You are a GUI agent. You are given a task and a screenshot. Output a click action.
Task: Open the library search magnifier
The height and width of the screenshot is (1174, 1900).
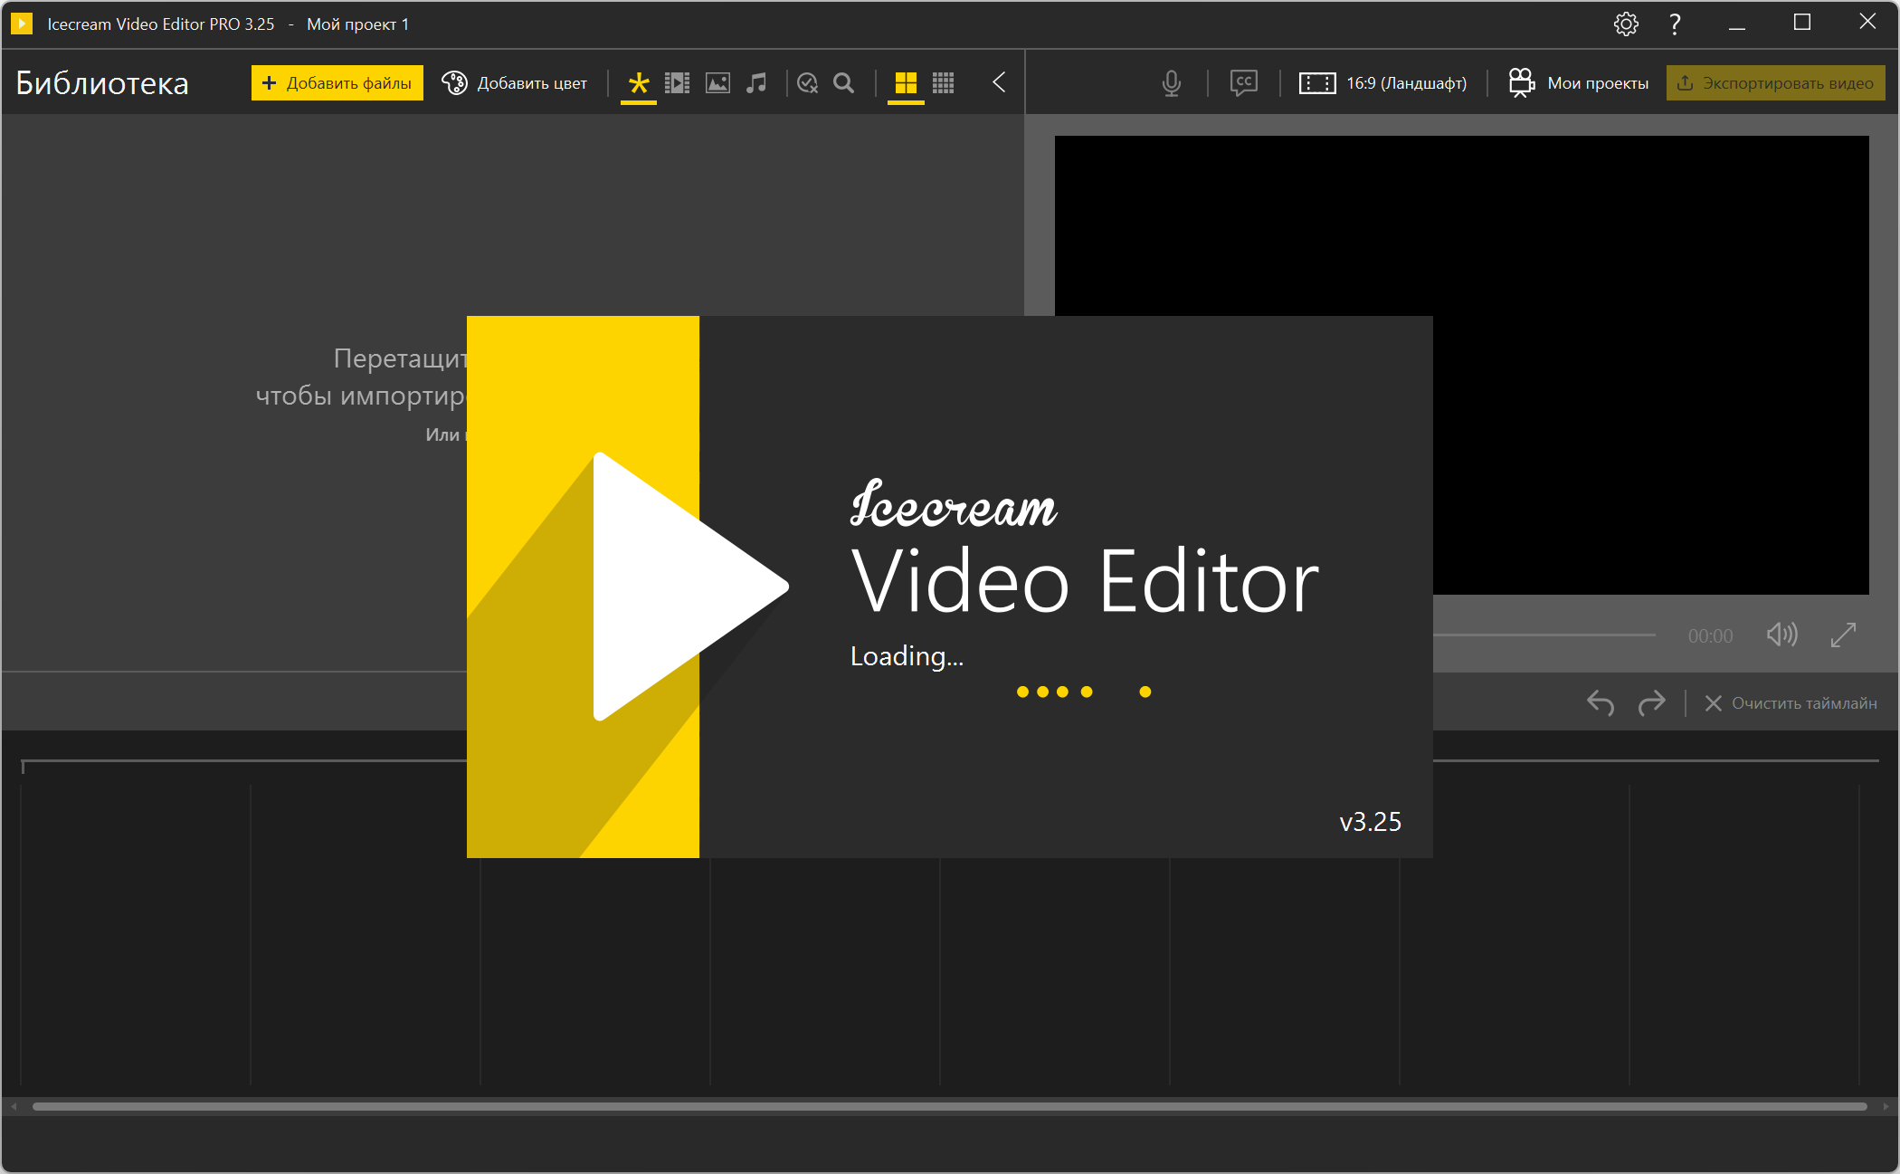click(843, 83)
